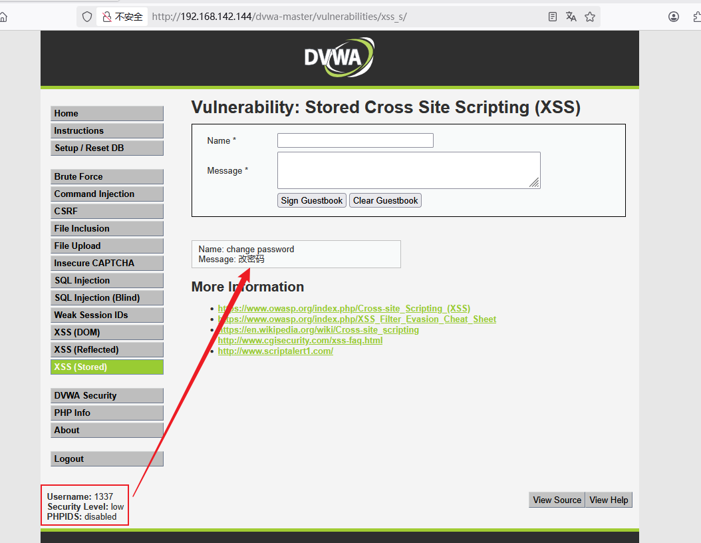Select the SQL Injection menu item
Screen dimensions: 701x543
(x=107, y=280)
